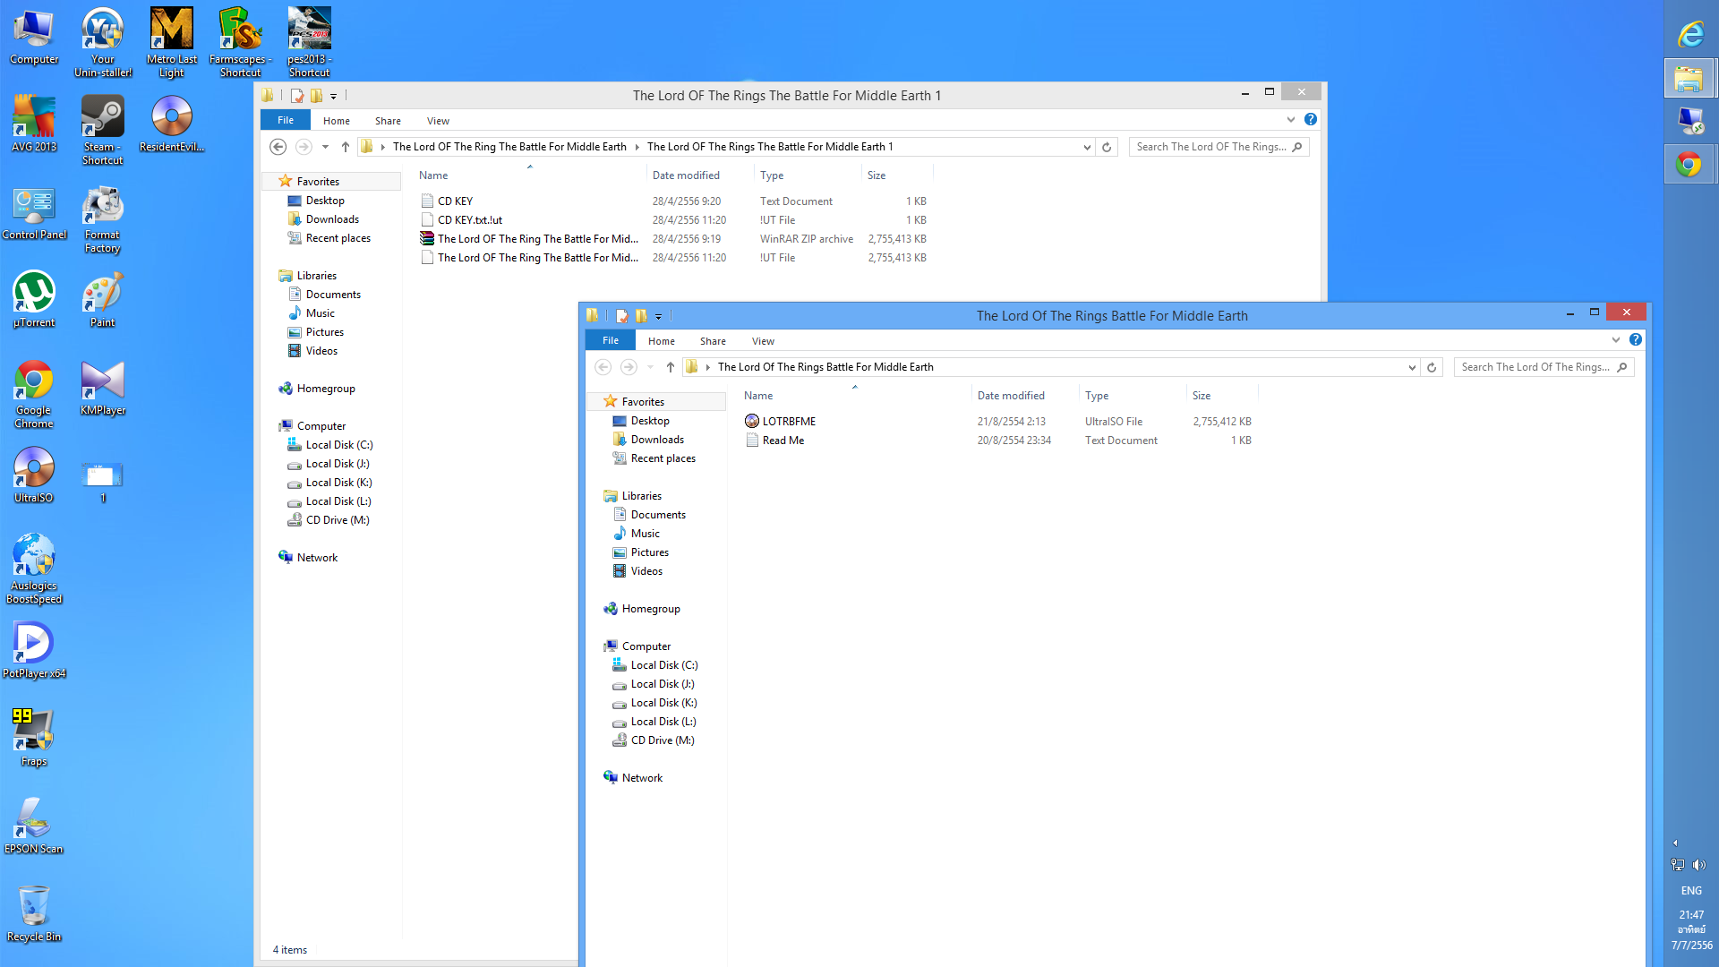Expand the ribbon in the front window
This screenshot has width=1719, height=967.
click(x=1616, y=340)
